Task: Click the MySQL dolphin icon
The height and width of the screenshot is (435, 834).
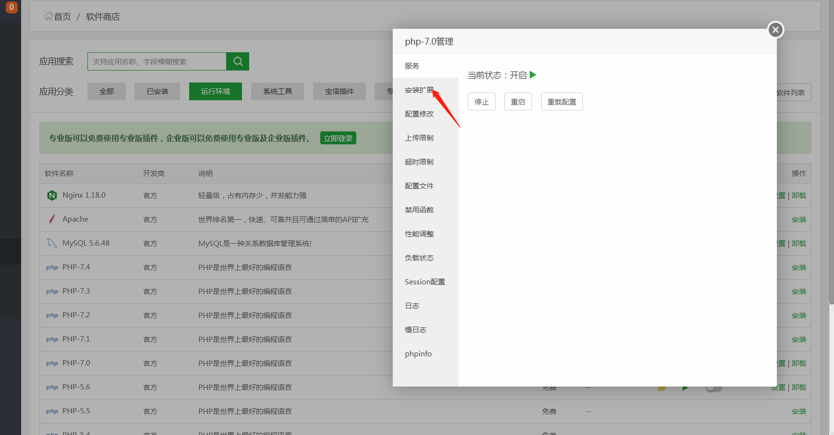Action: click(52, 243)
